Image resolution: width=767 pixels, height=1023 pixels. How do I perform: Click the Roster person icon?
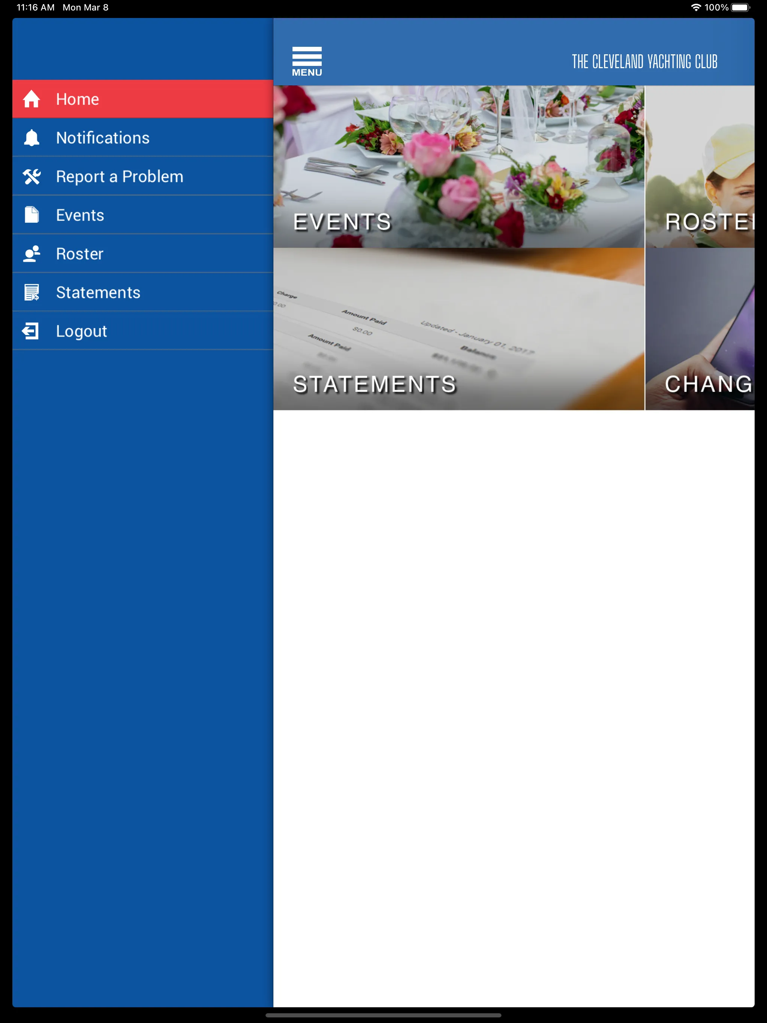(32, 254)
